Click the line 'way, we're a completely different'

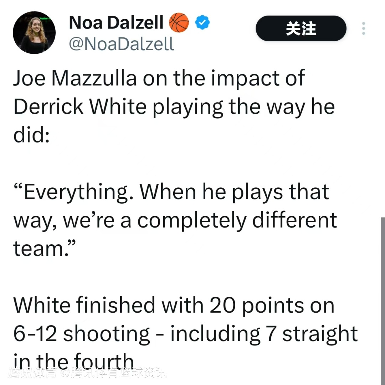pos(175,221)
